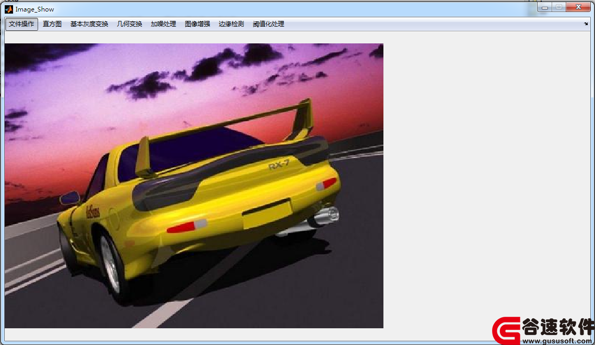This screenshot has width=595, height=345.
Task: Open the 阈值化处理 menu
Action: (269, 24)
